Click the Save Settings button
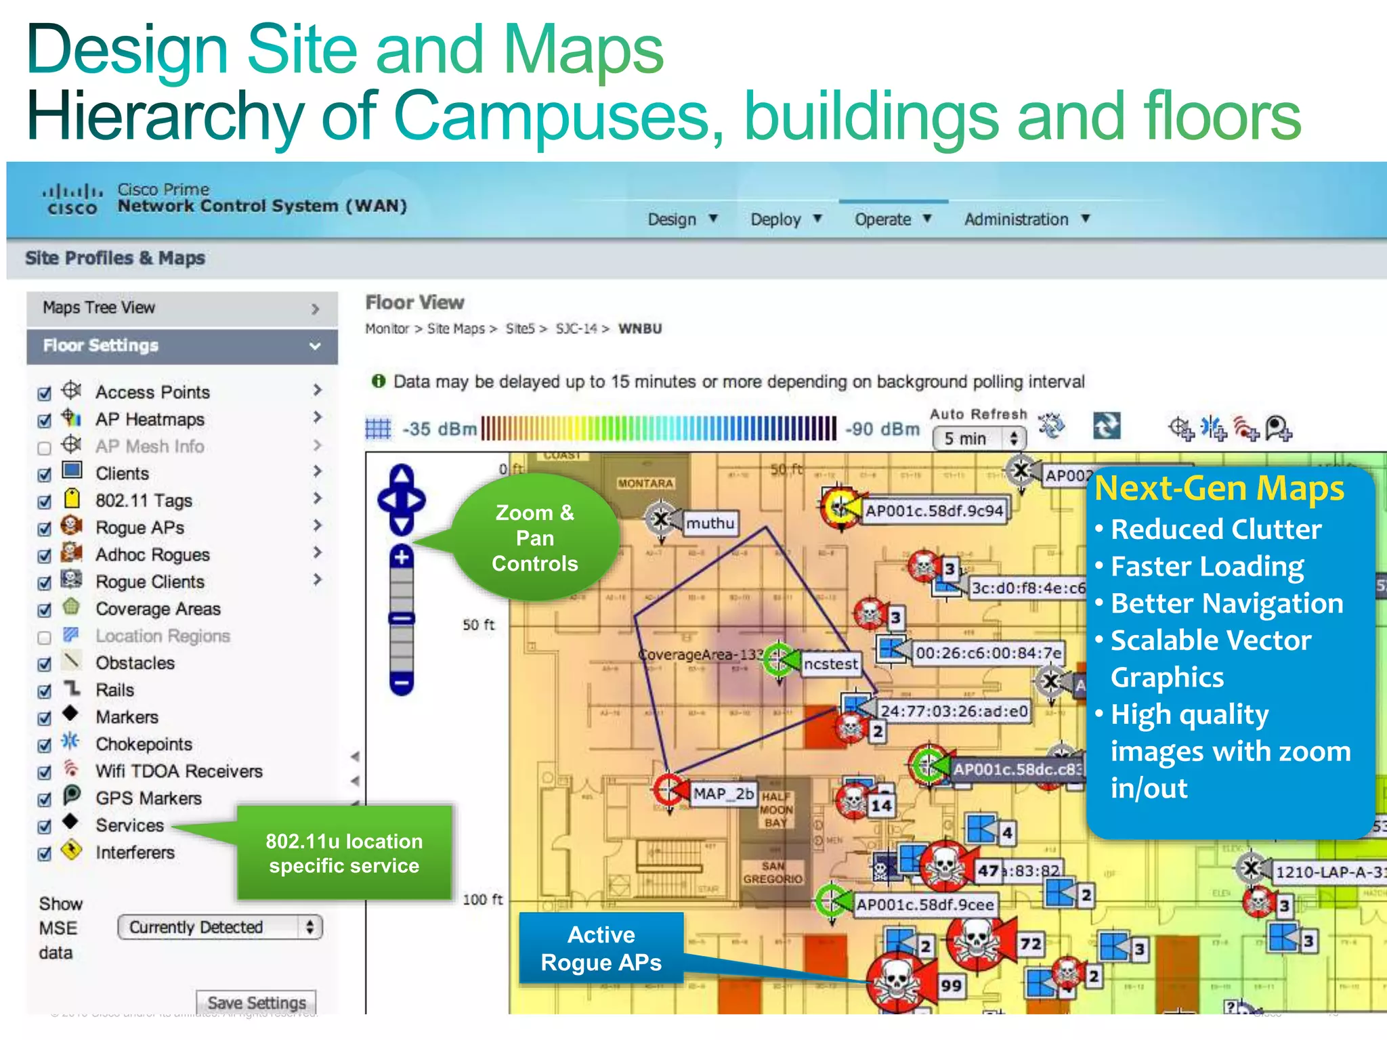 tap(257, 1002)
